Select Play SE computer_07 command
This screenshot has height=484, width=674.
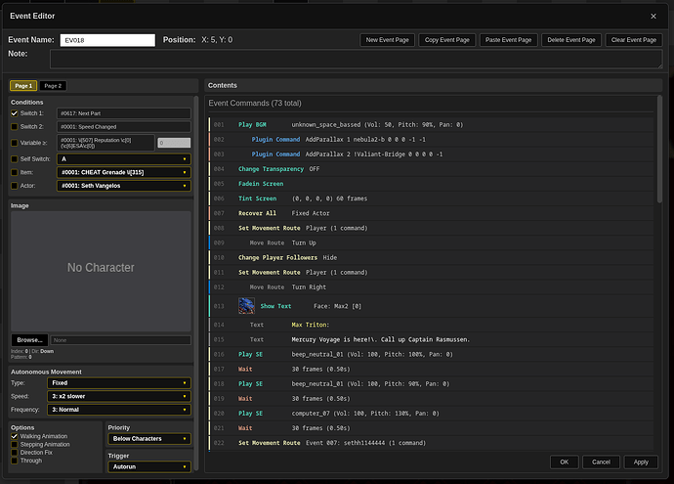(431, 414)
